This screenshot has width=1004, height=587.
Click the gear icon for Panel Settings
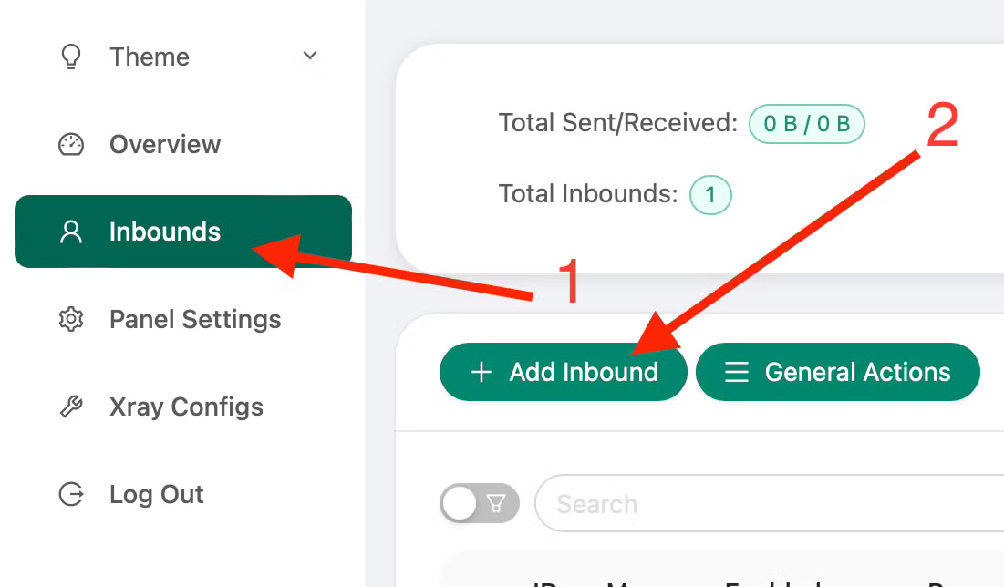[71, 319]
